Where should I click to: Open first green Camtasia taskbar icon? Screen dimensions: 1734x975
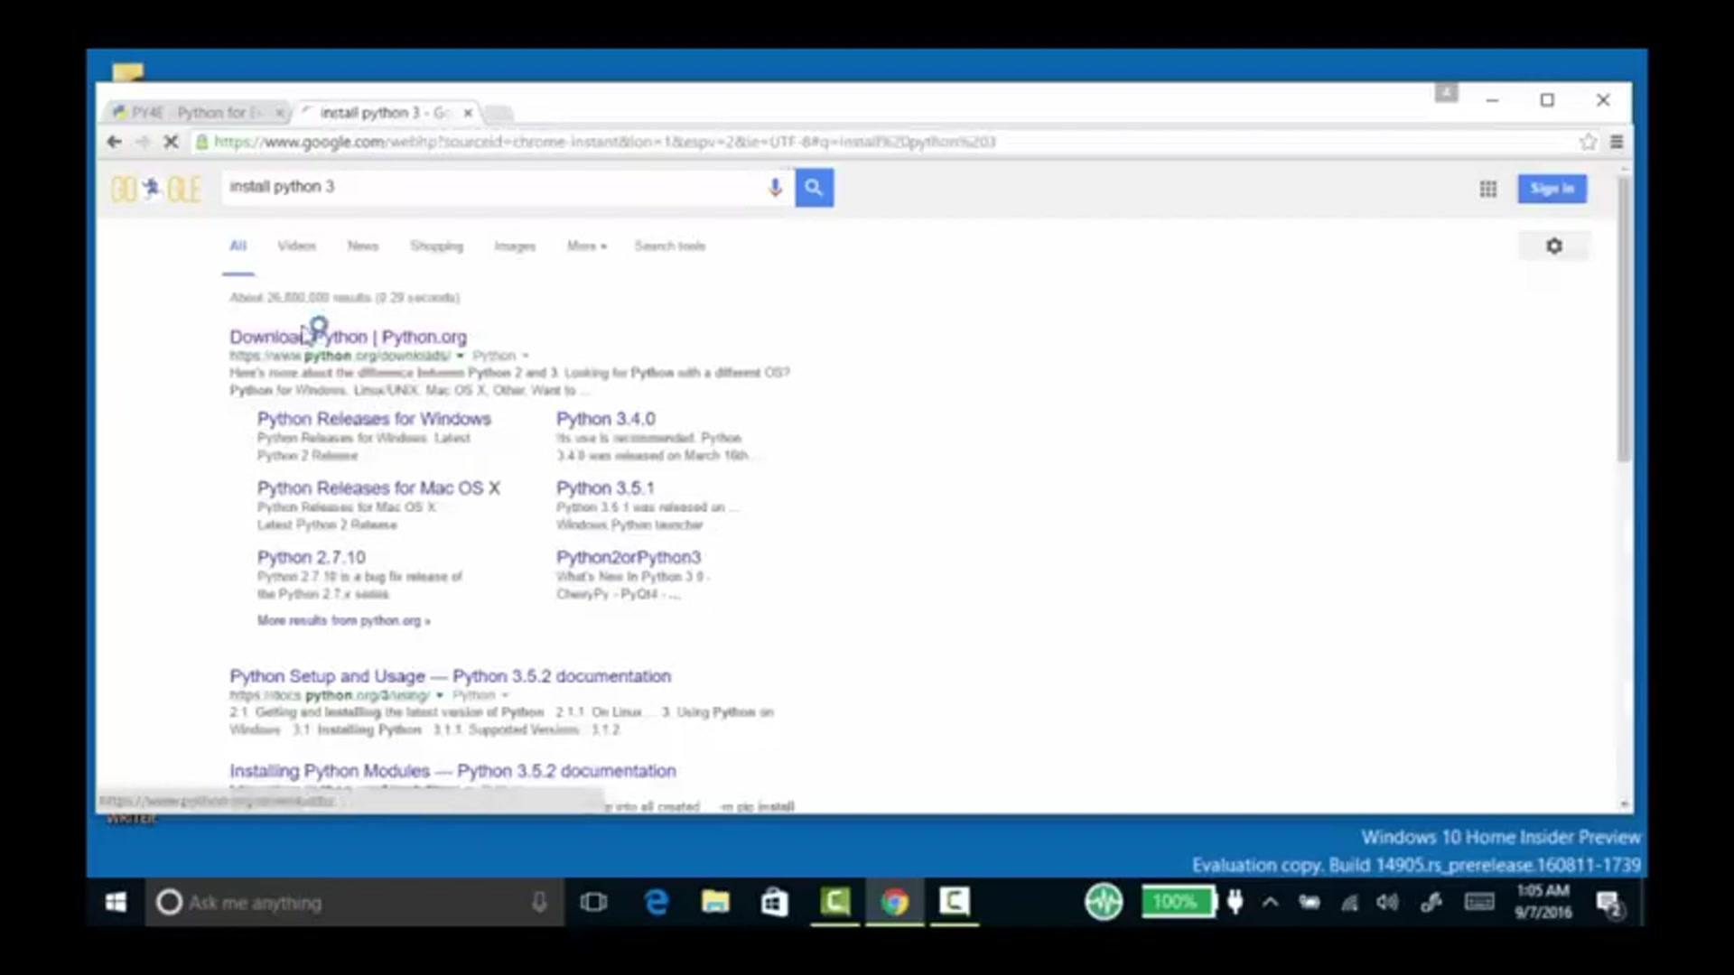click(x=835, y=902)
